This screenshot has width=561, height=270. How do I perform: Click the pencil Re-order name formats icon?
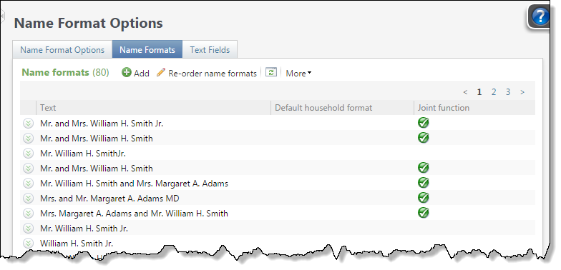pos(161,73)
